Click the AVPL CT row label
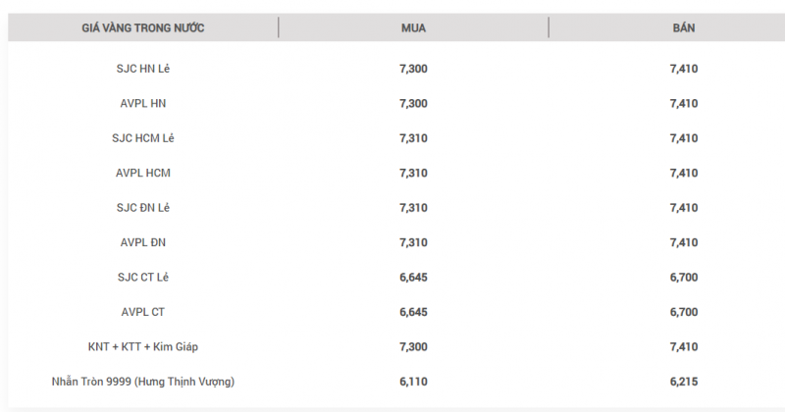Viewport: 785px width, 412px height. coord(143,312)
